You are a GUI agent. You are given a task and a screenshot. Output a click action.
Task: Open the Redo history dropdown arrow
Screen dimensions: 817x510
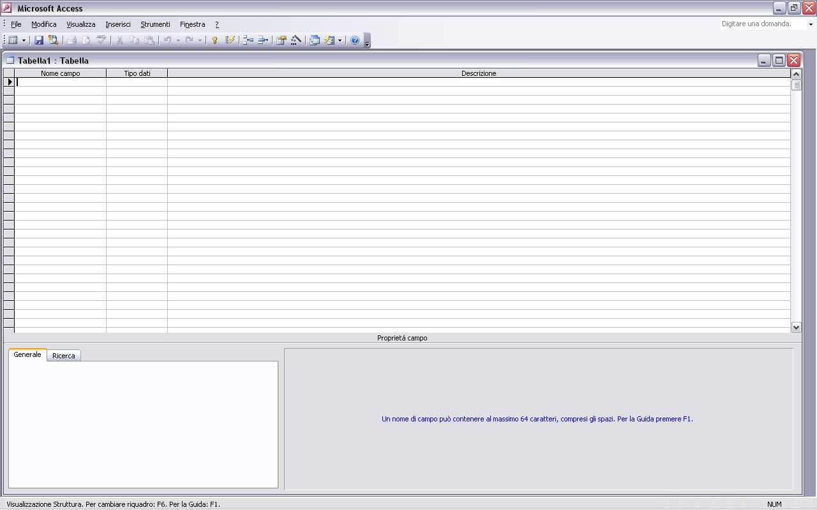click(200, 40)
